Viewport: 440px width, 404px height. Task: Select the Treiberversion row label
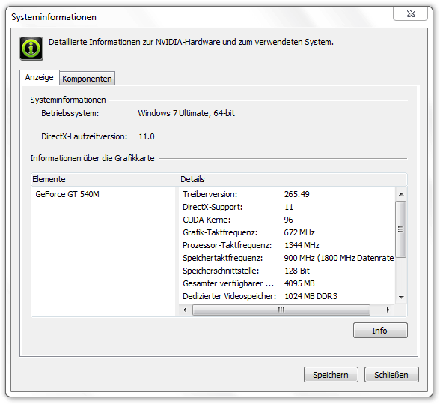210,194
